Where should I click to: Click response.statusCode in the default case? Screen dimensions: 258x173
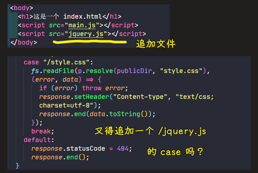[x=68, y=149]
